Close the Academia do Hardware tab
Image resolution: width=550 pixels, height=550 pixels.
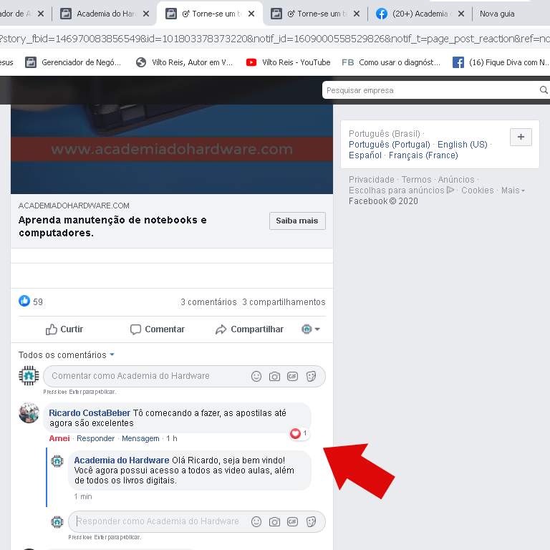(146, 14)
